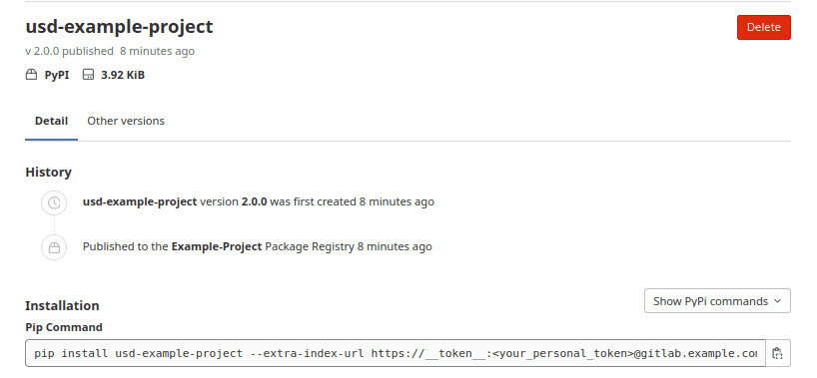Click the PyPI package type label
Viewport: 817px width, 378px height.
coord(57,75)
